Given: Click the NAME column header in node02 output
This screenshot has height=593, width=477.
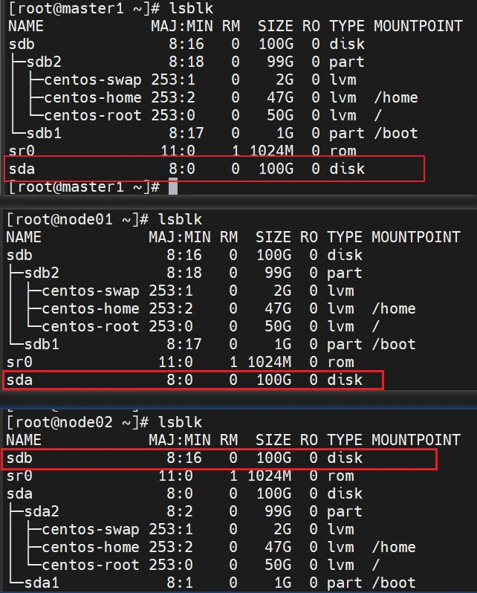Looking at the screenshot, I should click(x=24, y=440).
